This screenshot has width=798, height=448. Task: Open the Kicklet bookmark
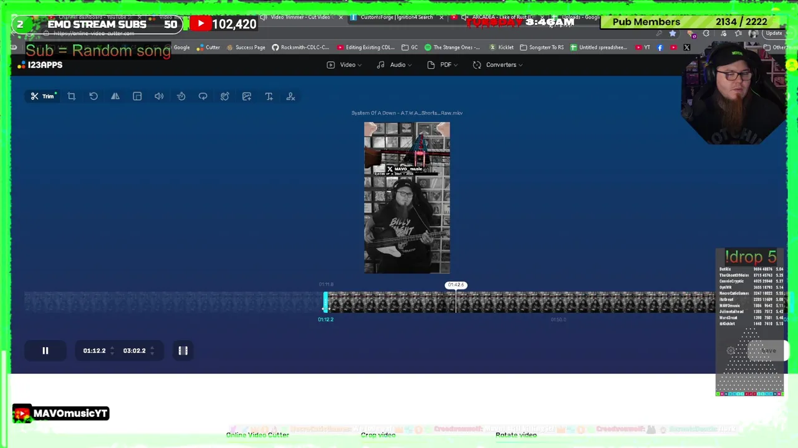pos(502,47)
